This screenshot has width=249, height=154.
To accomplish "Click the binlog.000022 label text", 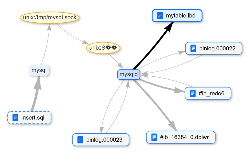I will click(x=217, y=48).
